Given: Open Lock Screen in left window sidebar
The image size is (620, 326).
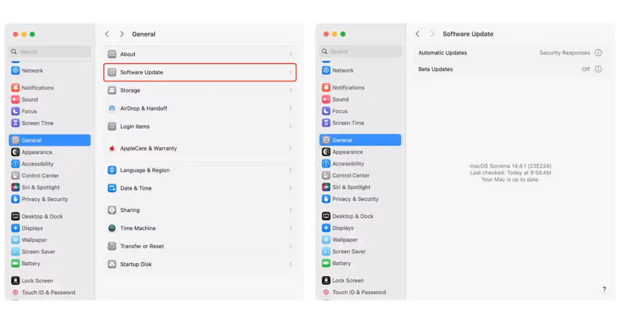Looking at the screenshot, I should pyautogui.click(x=50, y=281).
